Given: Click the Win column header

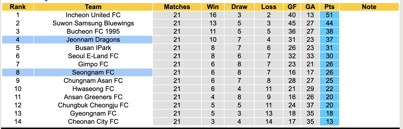Looking at the screenshot, I should [212, 7].
